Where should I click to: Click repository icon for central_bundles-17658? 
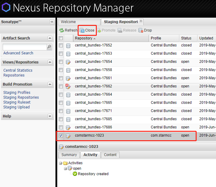pyautogui.click(x=68, y=70)
